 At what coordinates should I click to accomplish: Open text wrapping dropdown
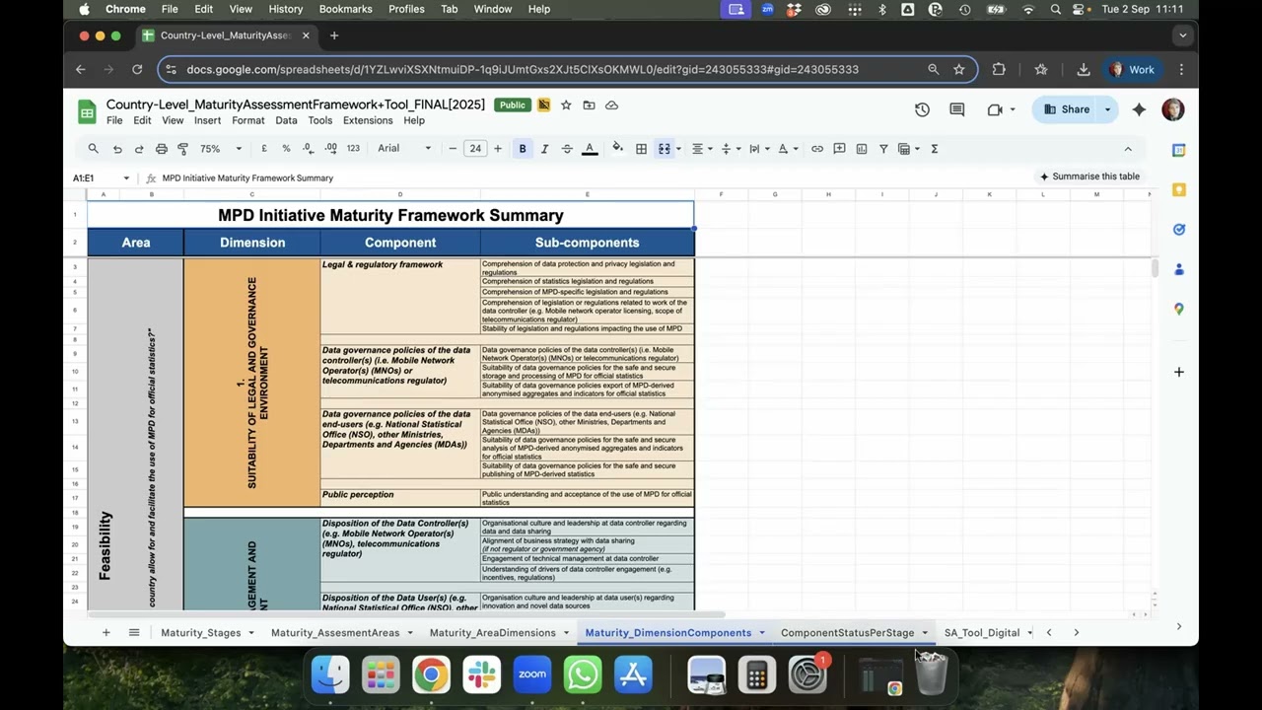pyautogui.click(x=758, y=149)
